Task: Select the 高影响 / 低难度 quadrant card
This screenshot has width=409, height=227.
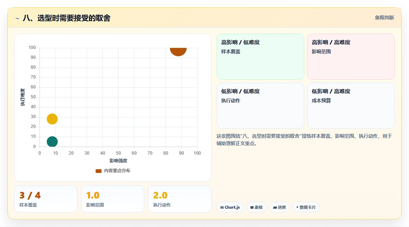Action: coord(260,57)
